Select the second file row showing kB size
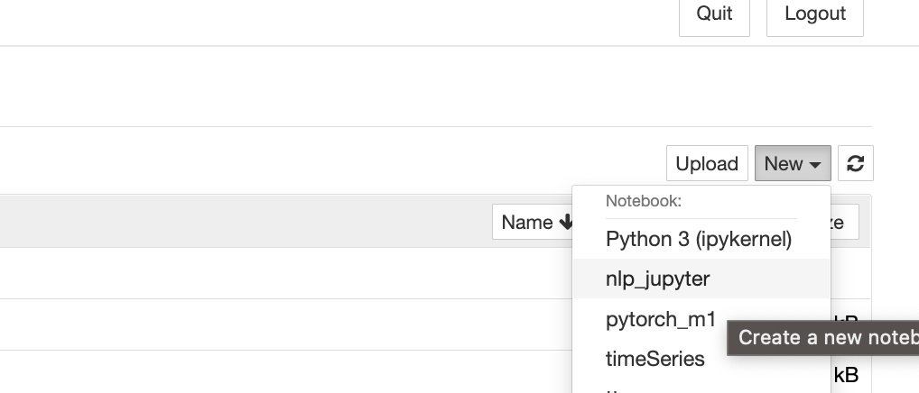 click(286, 324)
